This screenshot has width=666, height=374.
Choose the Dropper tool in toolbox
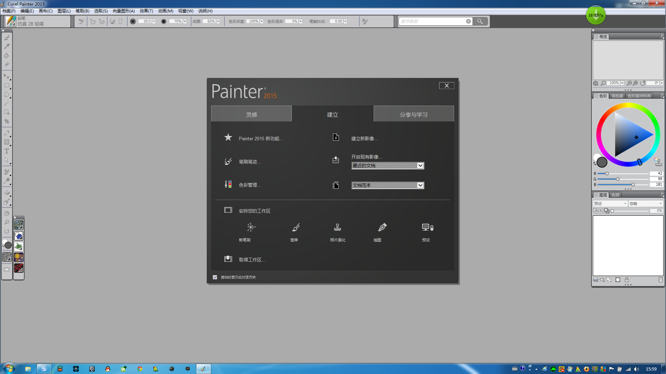(7, 46)
